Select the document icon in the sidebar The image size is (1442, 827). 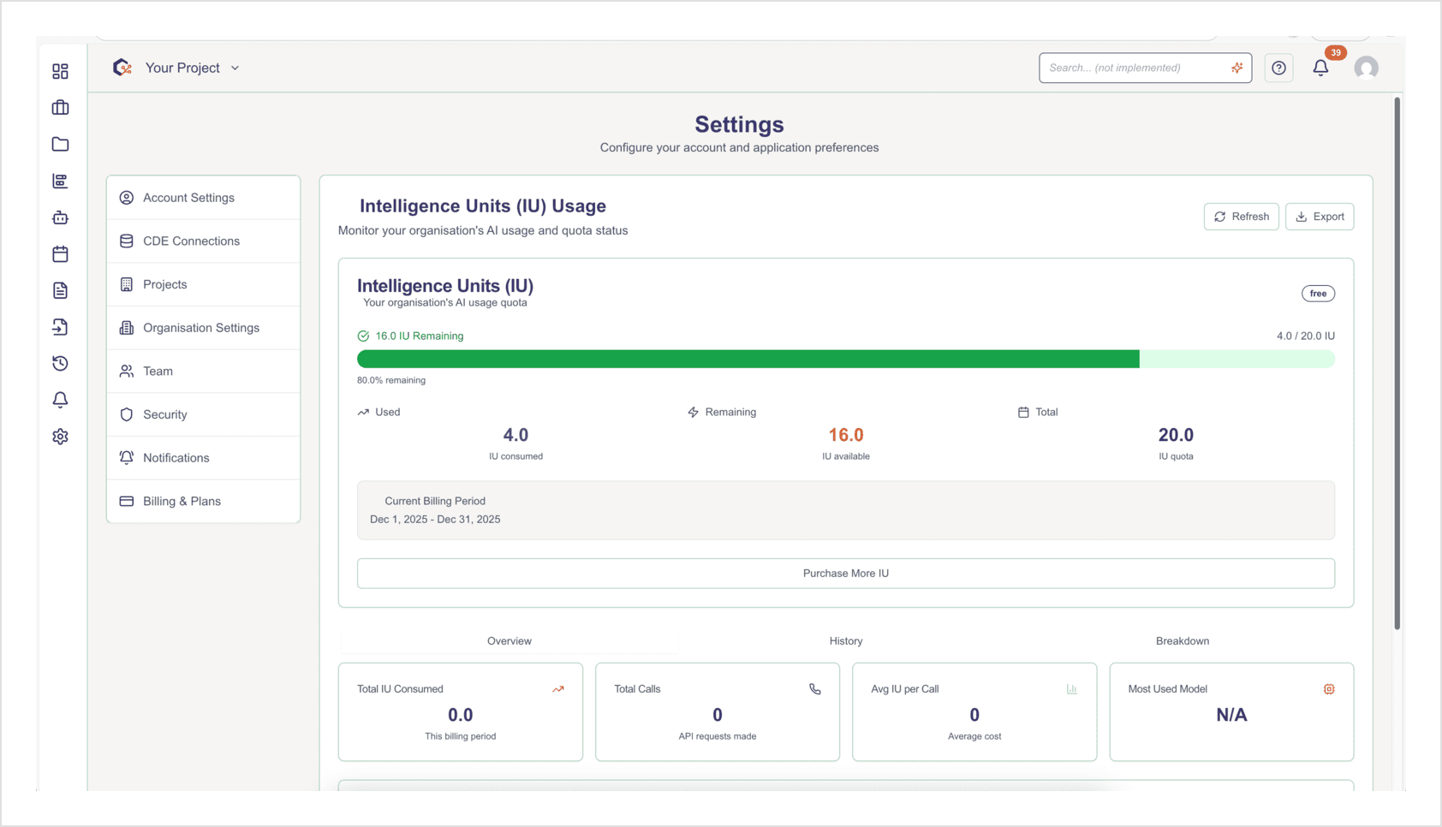coord(60,290)
